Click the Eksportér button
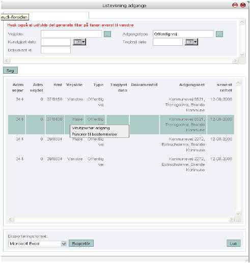Screen dimensions: 250x263 click(x=81, y=243)
